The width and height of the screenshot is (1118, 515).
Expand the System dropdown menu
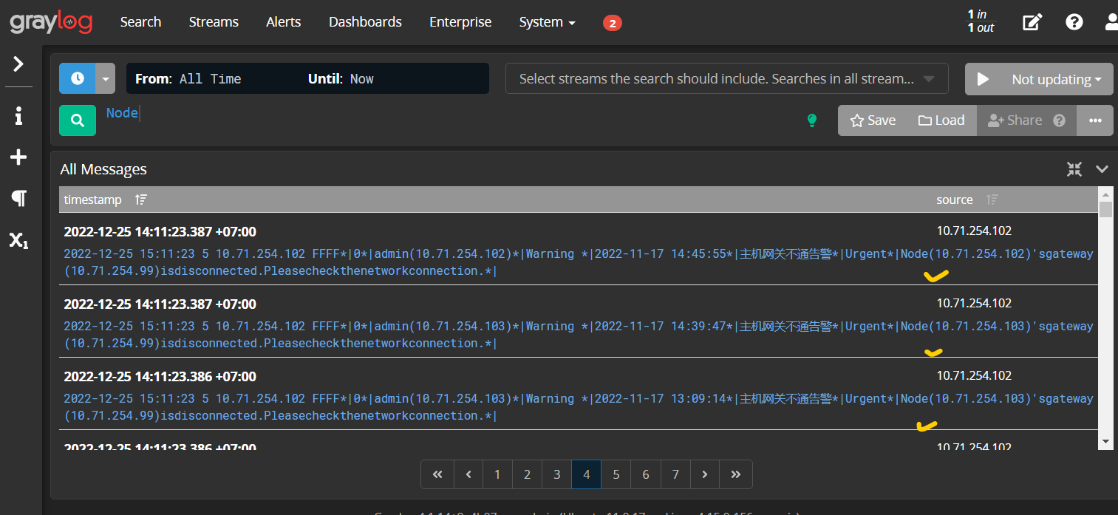coord(547,22)
